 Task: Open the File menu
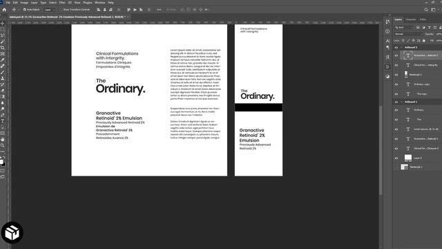8,3
